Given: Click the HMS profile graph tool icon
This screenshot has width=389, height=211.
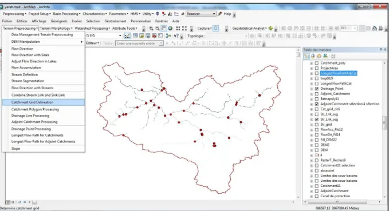Looking at the screenshot, I should [176, 14].
